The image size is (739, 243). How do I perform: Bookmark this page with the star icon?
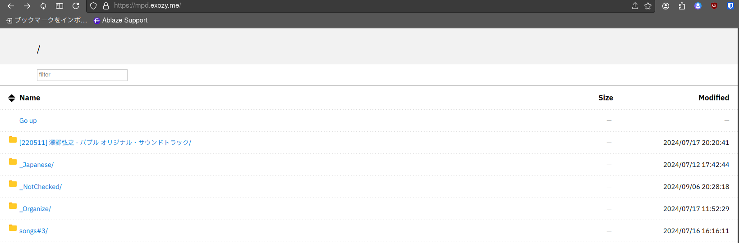tap(648, 6)
